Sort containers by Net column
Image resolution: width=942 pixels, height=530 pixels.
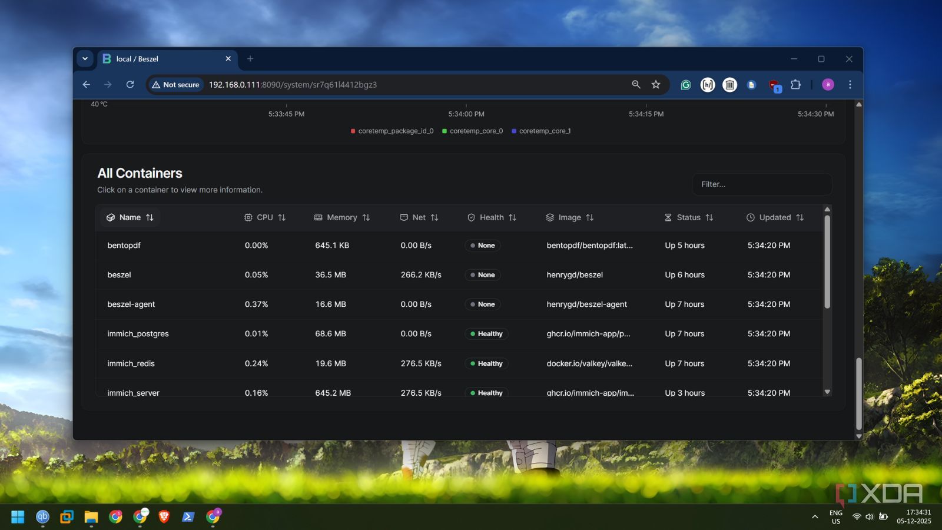[419, 217]
